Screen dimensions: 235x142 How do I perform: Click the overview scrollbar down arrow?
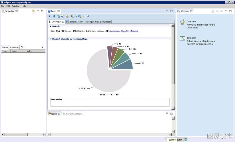coord(173,108)
